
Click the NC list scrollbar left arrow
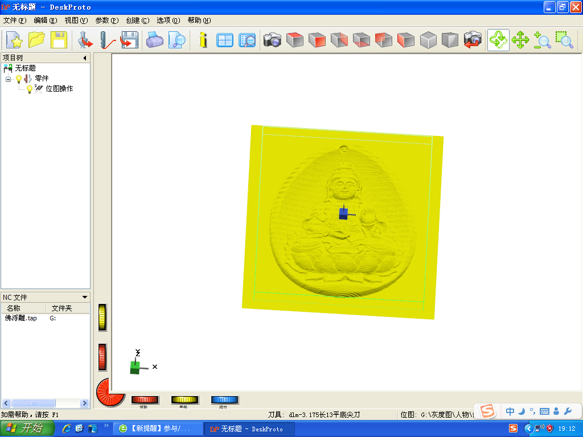pyautogui.click(x=6, y=403)
